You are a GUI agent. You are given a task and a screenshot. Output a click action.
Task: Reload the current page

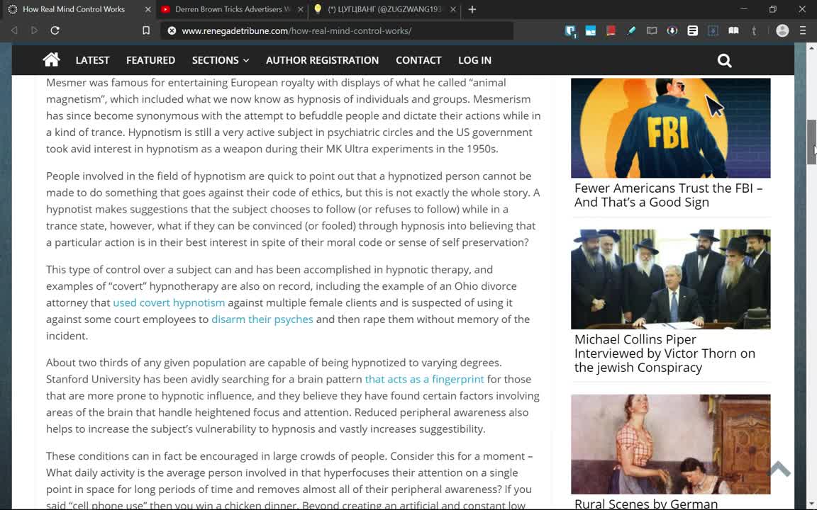click(55, 30)
